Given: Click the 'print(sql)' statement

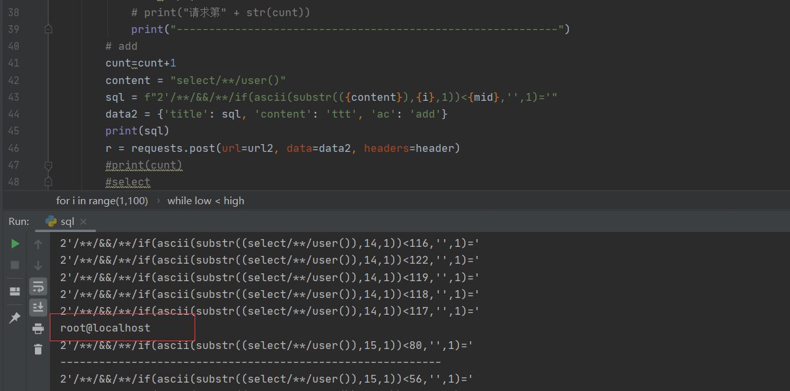Looking at the screenshot, I should point(137,131).
